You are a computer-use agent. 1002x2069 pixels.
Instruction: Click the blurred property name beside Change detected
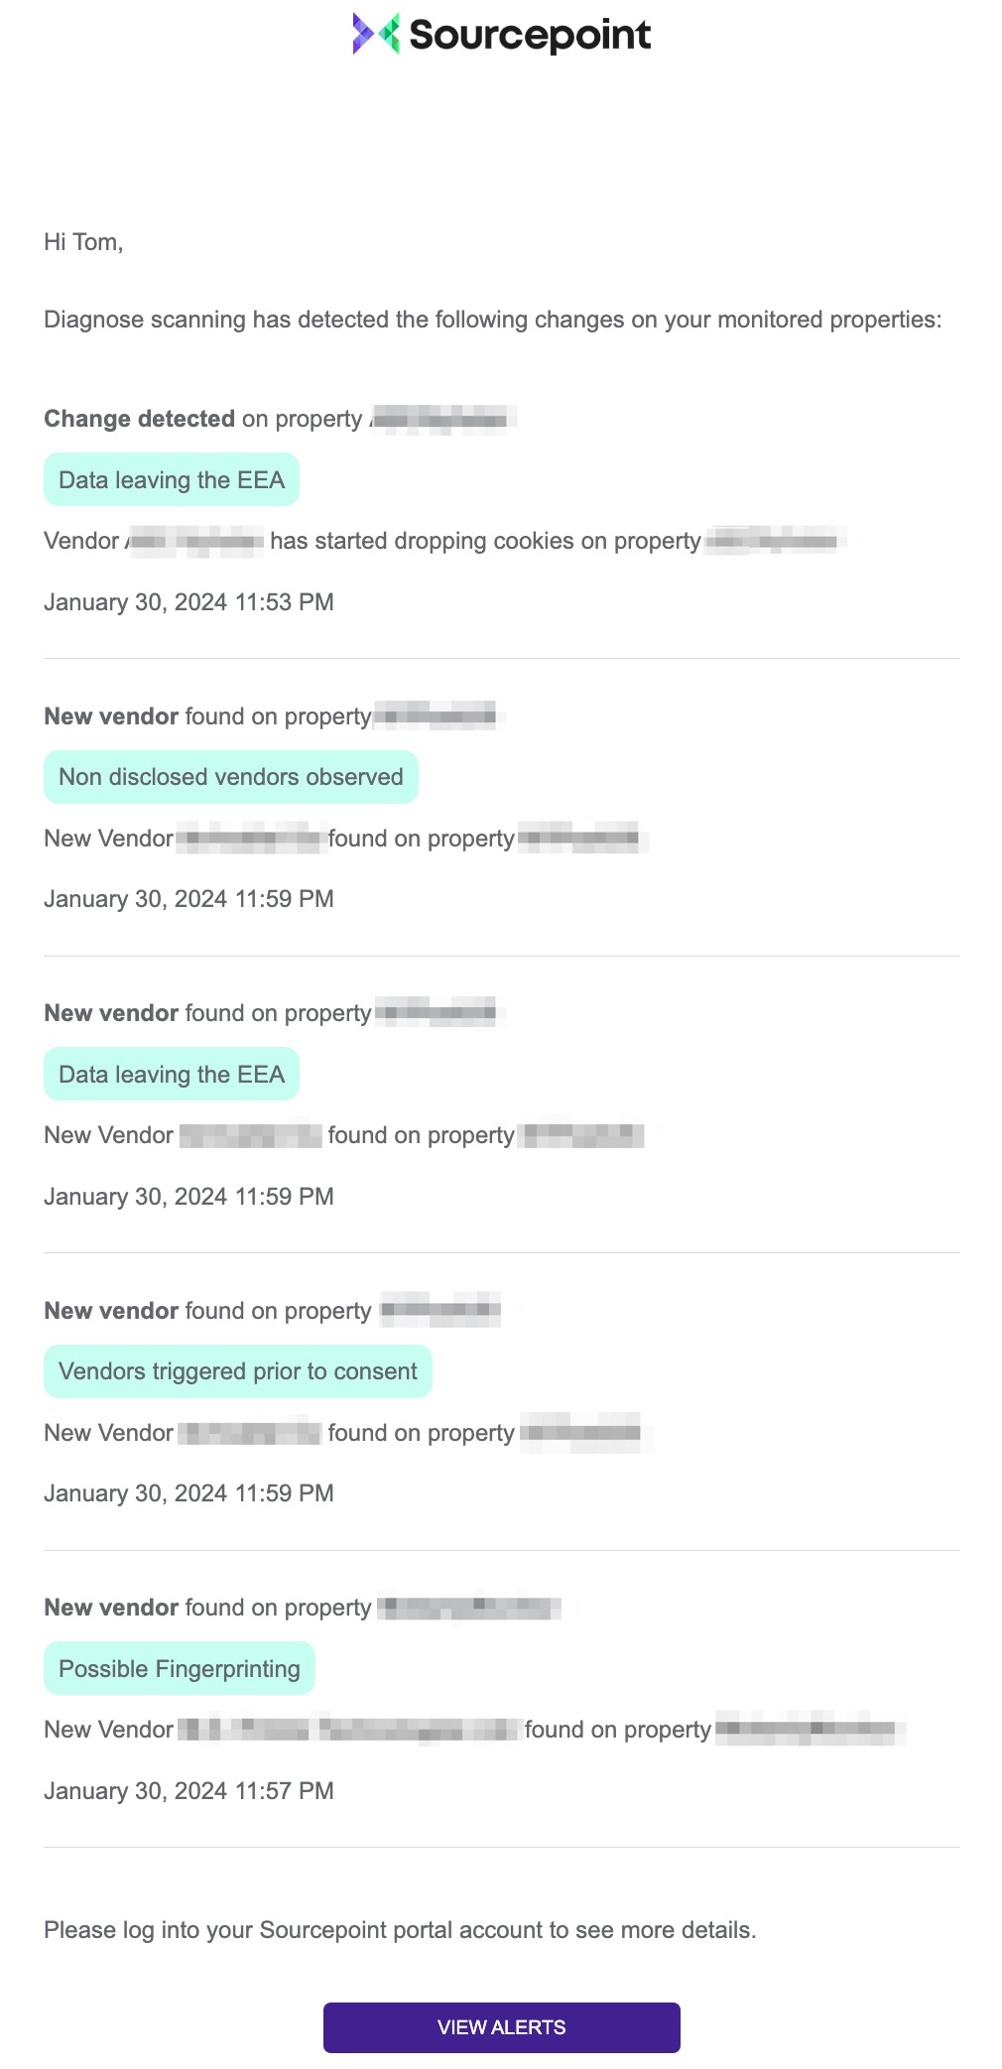441,419
